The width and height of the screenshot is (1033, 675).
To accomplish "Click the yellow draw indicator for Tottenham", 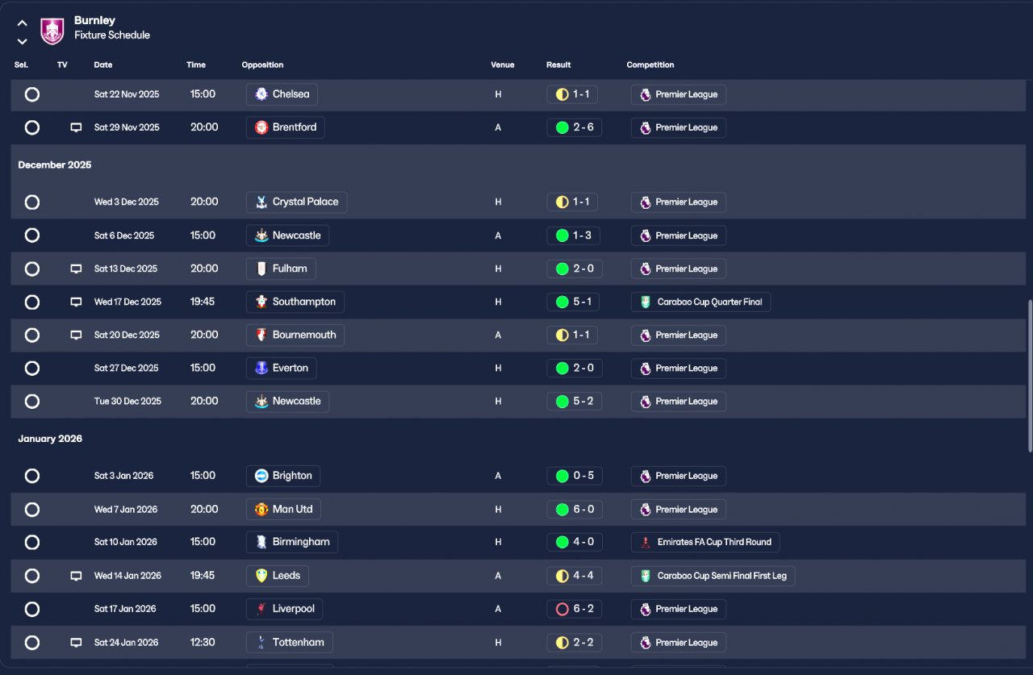I will (x=563, y=643).
